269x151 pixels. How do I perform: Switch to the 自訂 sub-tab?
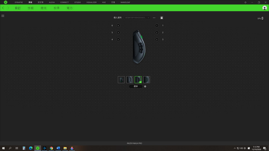point(18,8)
